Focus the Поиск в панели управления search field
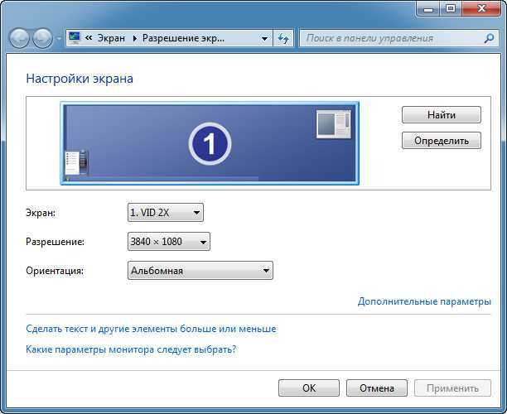 click(399, 38)
